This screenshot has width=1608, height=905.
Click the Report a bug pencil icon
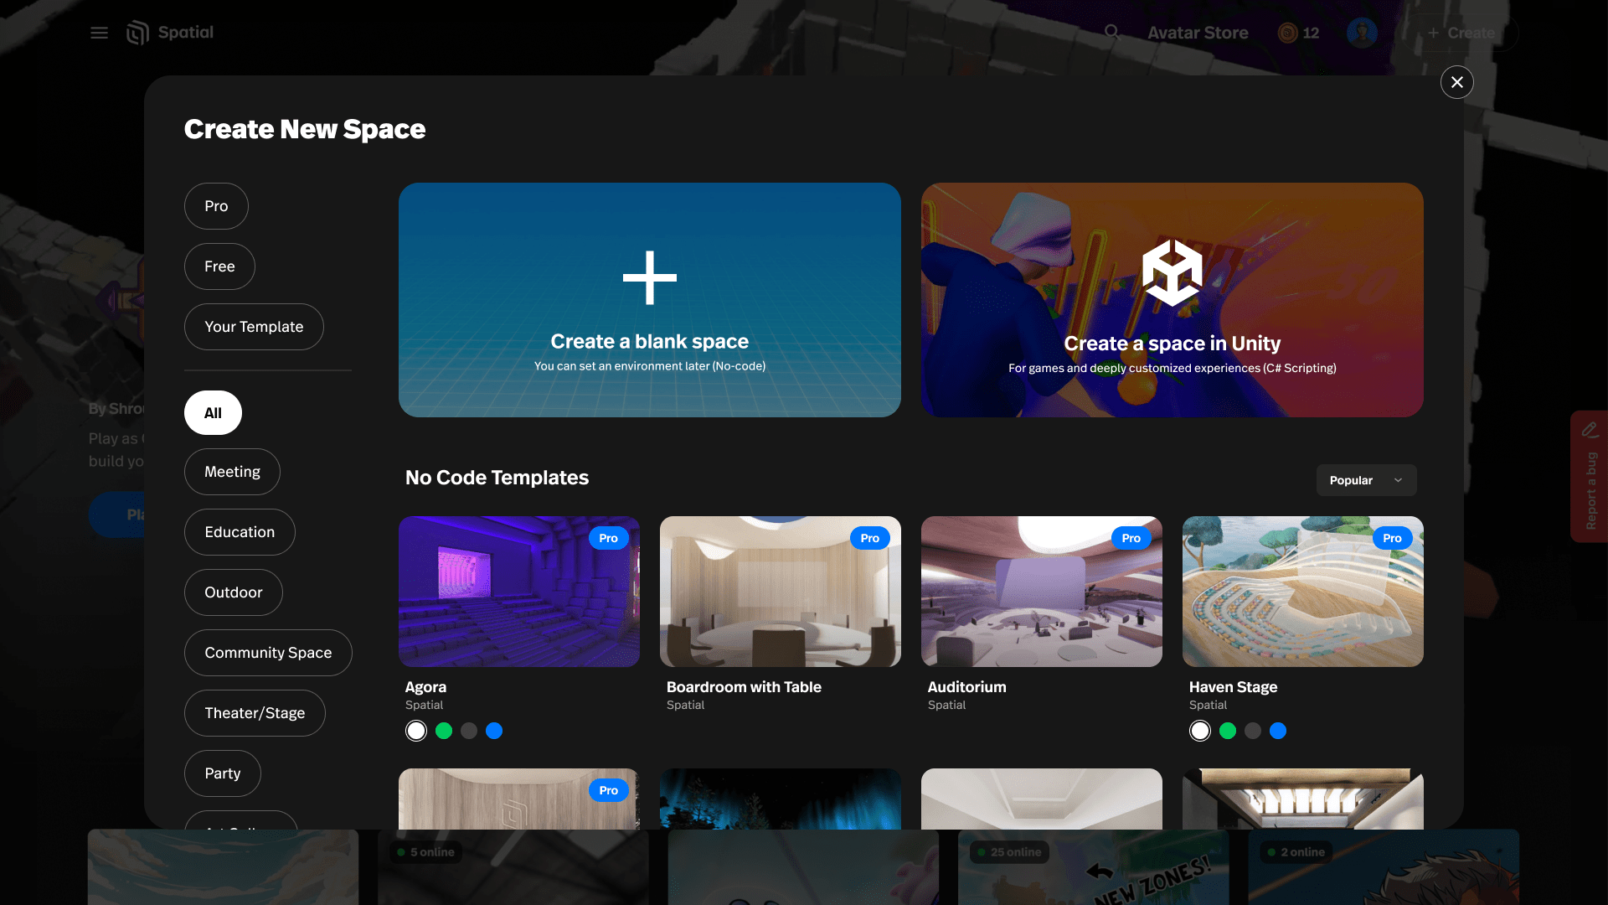(1590, 430)
